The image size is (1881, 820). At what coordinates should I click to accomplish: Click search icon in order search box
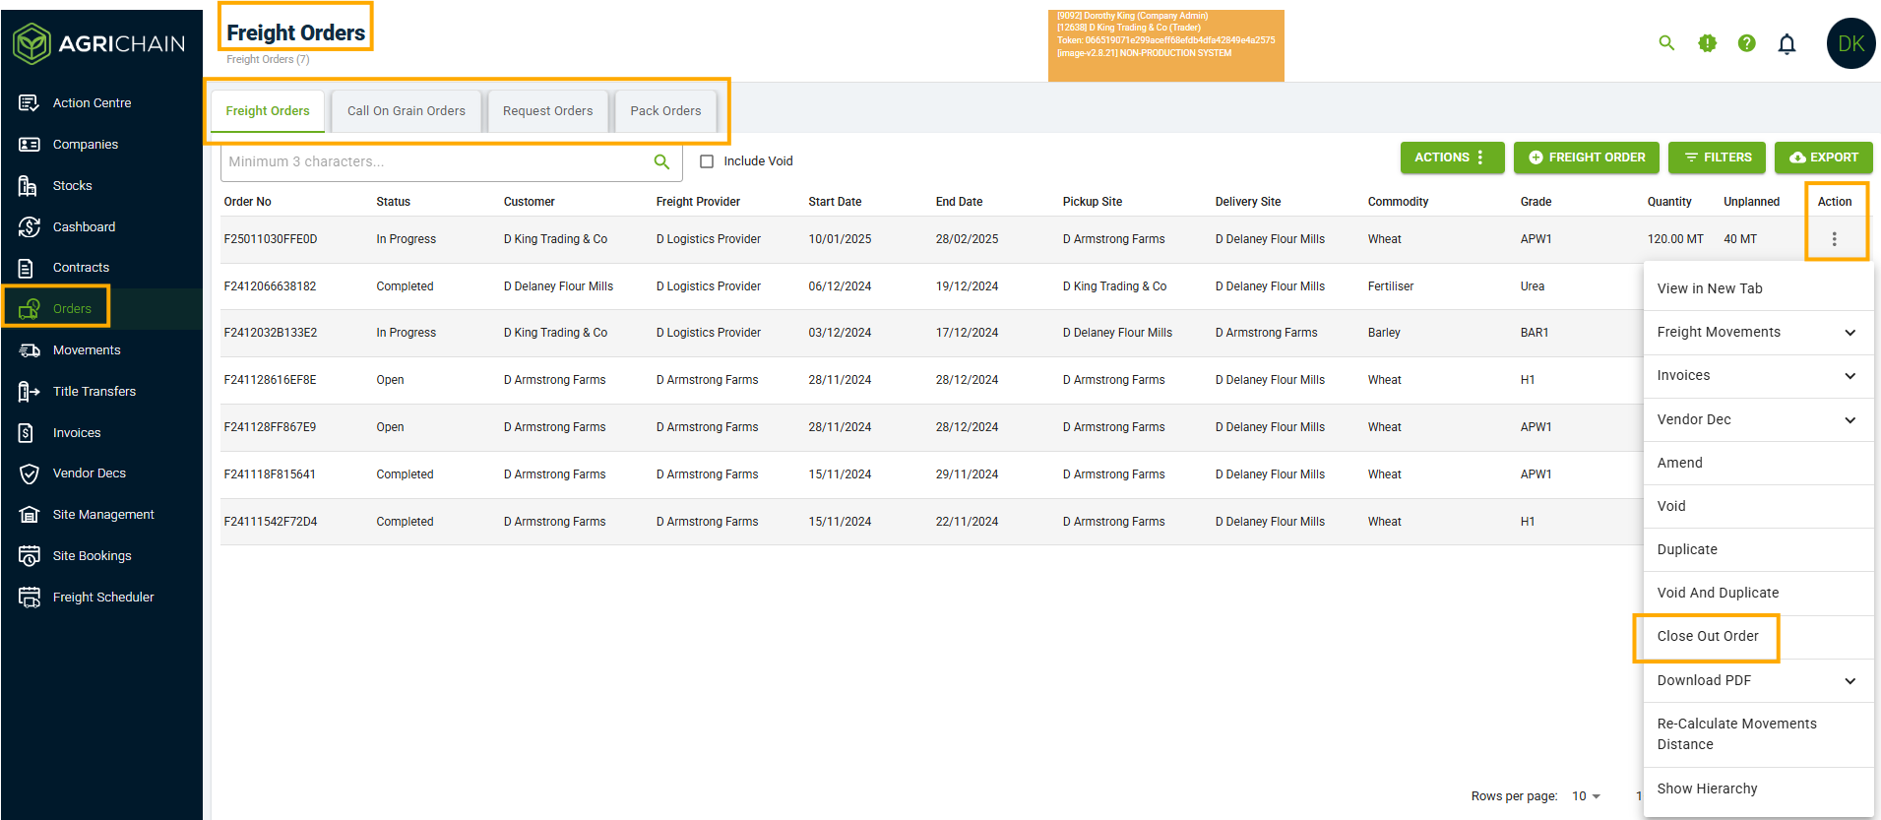click(x=661, y=161)
